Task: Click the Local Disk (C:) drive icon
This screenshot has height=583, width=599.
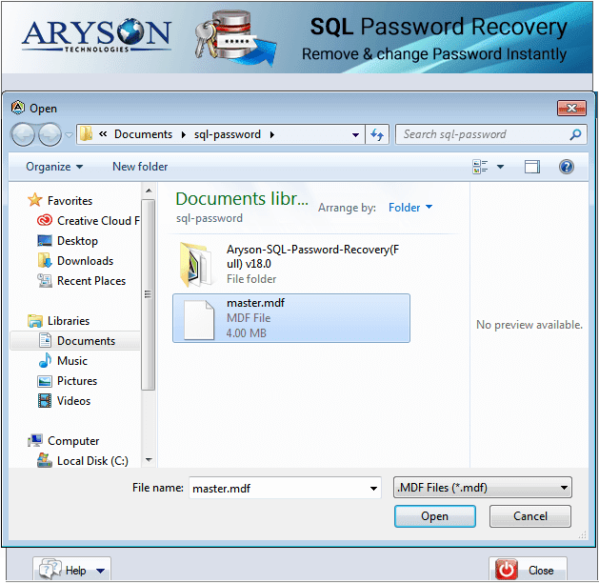Action: click(x=45, y=460)
